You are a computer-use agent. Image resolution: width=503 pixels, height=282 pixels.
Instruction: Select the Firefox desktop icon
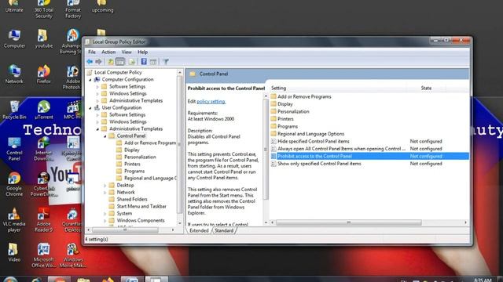44,74
